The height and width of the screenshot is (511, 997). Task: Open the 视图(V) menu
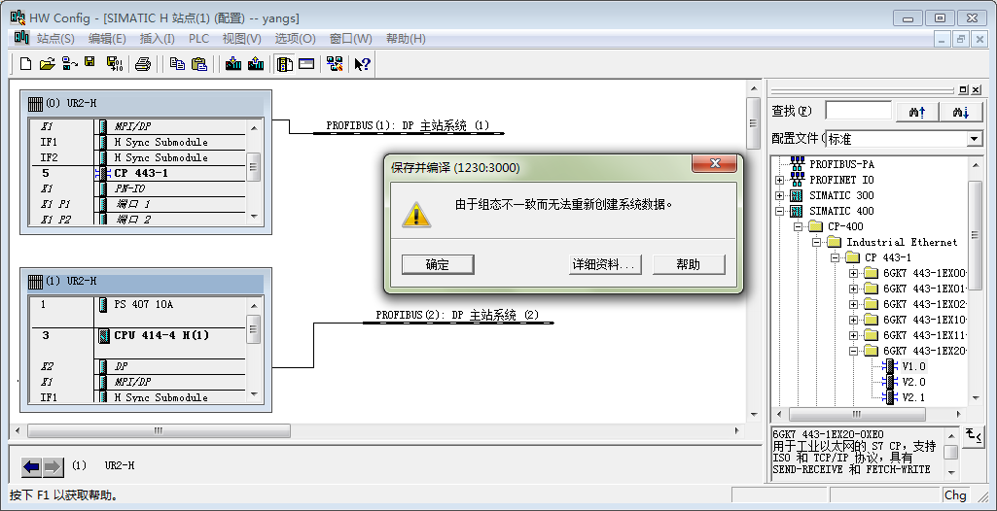click(241, 39)
